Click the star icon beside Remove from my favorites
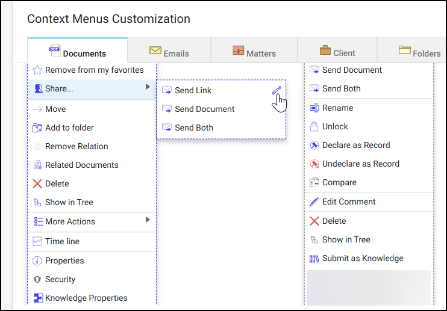This screenshot has width=447, height=311. pyautogui.click(x=37, y=70)
